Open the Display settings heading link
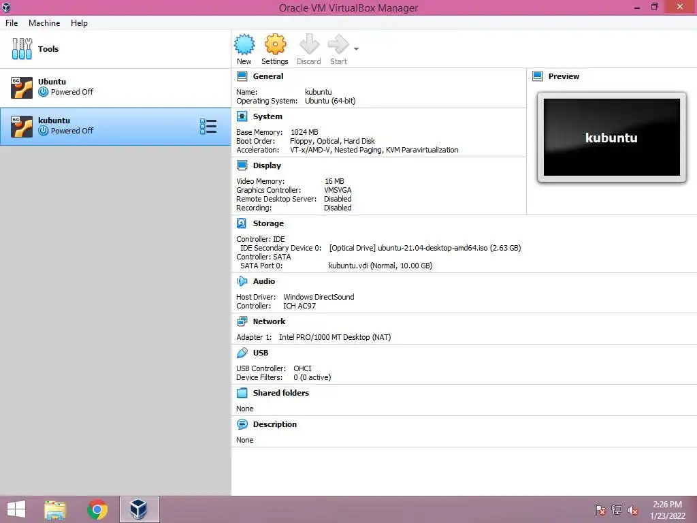Image resolution: width=697 pixels, height=523 pixels. coord(267,165)
